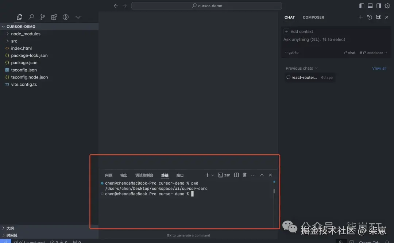This screenshot has height=243, width=394.
Task: Open the Run and Debug icon
Action: pos(66,17)
